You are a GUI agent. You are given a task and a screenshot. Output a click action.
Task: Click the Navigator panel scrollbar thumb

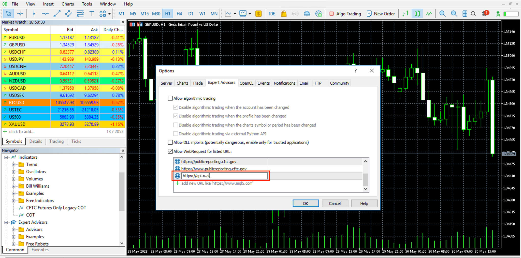(122, 192)
